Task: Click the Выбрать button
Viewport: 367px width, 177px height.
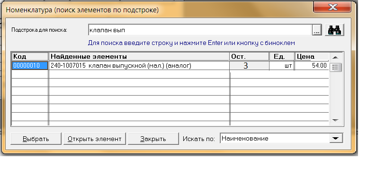Action: point(36,139)
